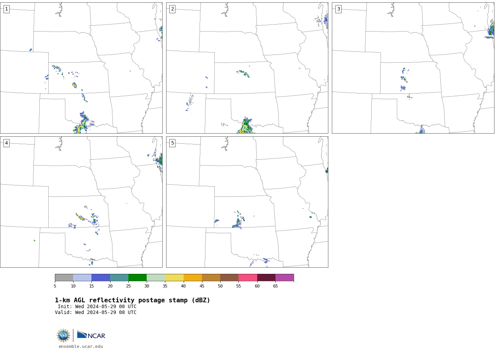Click the 1-km AGL reflectivity postage stamp title
Image resolution: width=498 pixels, height=351 pixels.
(x=132, y=300)
